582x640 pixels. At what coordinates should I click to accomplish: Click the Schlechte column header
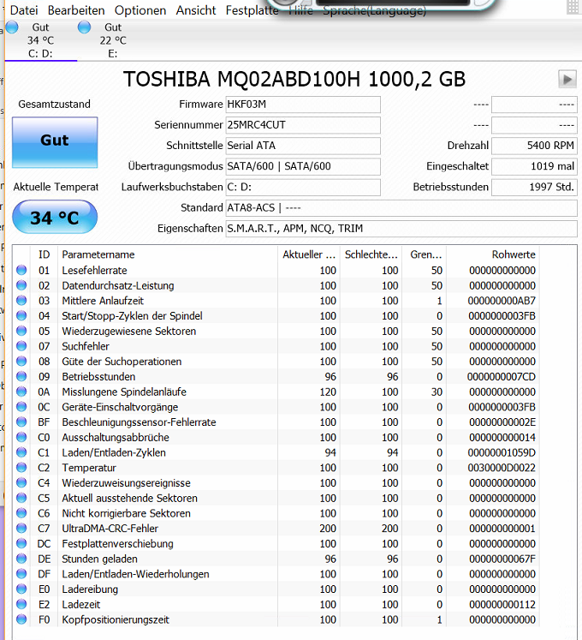(x=371, y=254)
